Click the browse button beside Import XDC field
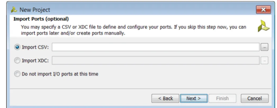The image size is (277, 108). pyautogui.click(x=264, y=61)
